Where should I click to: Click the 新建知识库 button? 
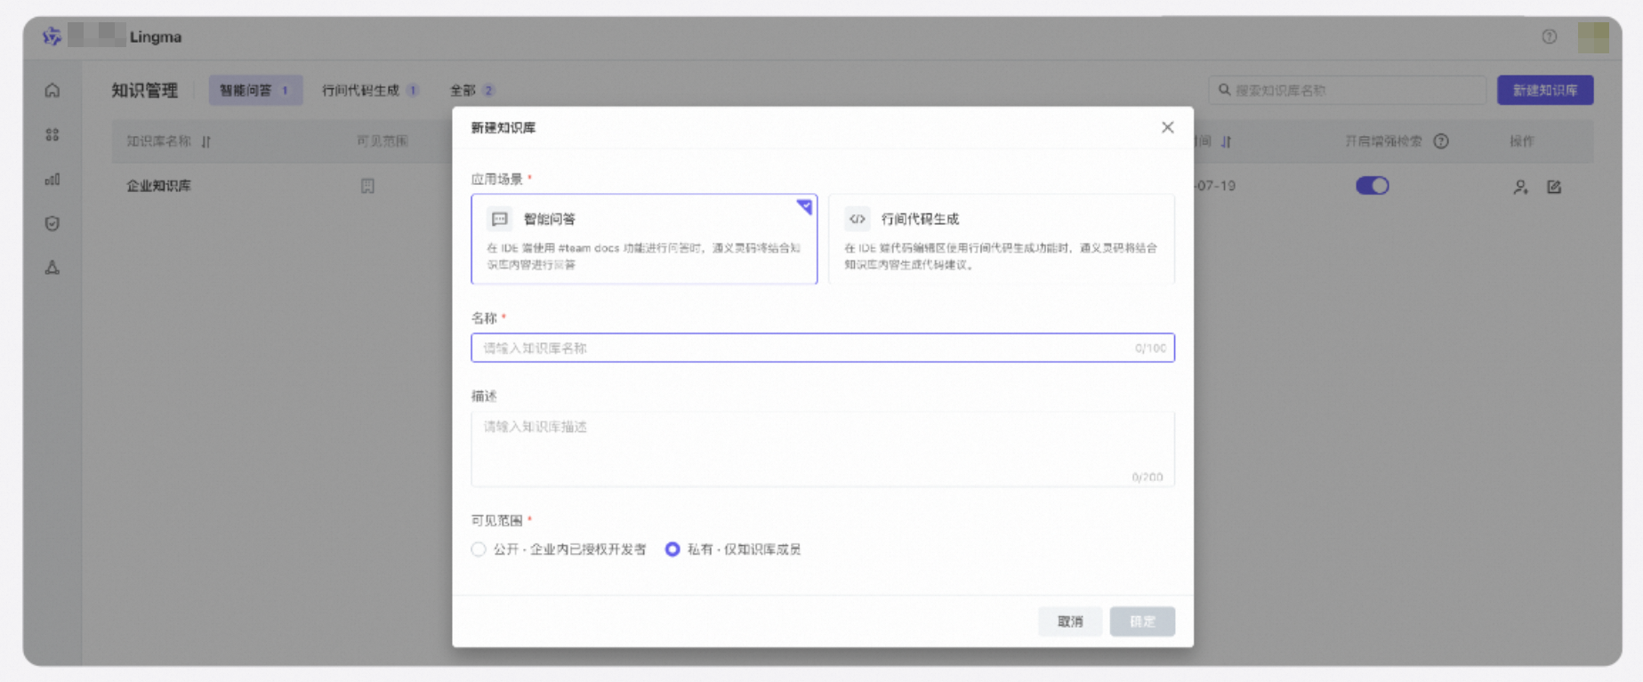[1545, 90]
